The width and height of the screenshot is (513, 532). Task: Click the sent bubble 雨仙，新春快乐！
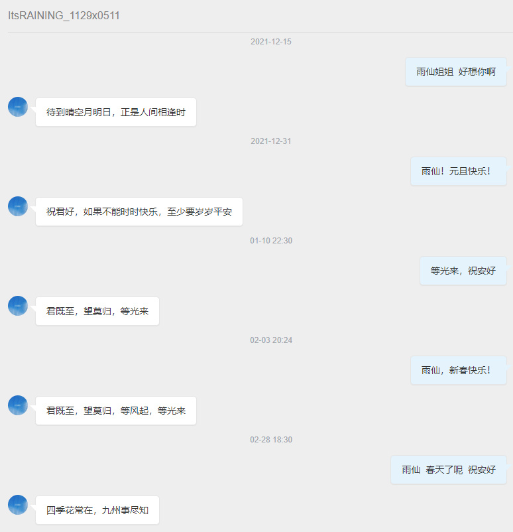[x=459, y=370]
